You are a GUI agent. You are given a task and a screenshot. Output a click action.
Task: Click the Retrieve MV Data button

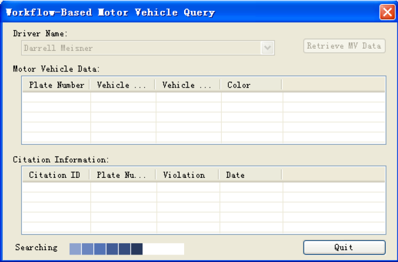coord(344,46)
